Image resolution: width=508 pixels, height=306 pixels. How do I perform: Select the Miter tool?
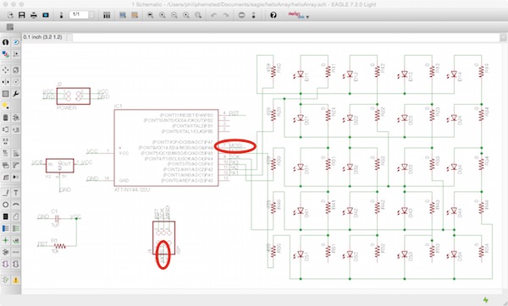[15, 166]
